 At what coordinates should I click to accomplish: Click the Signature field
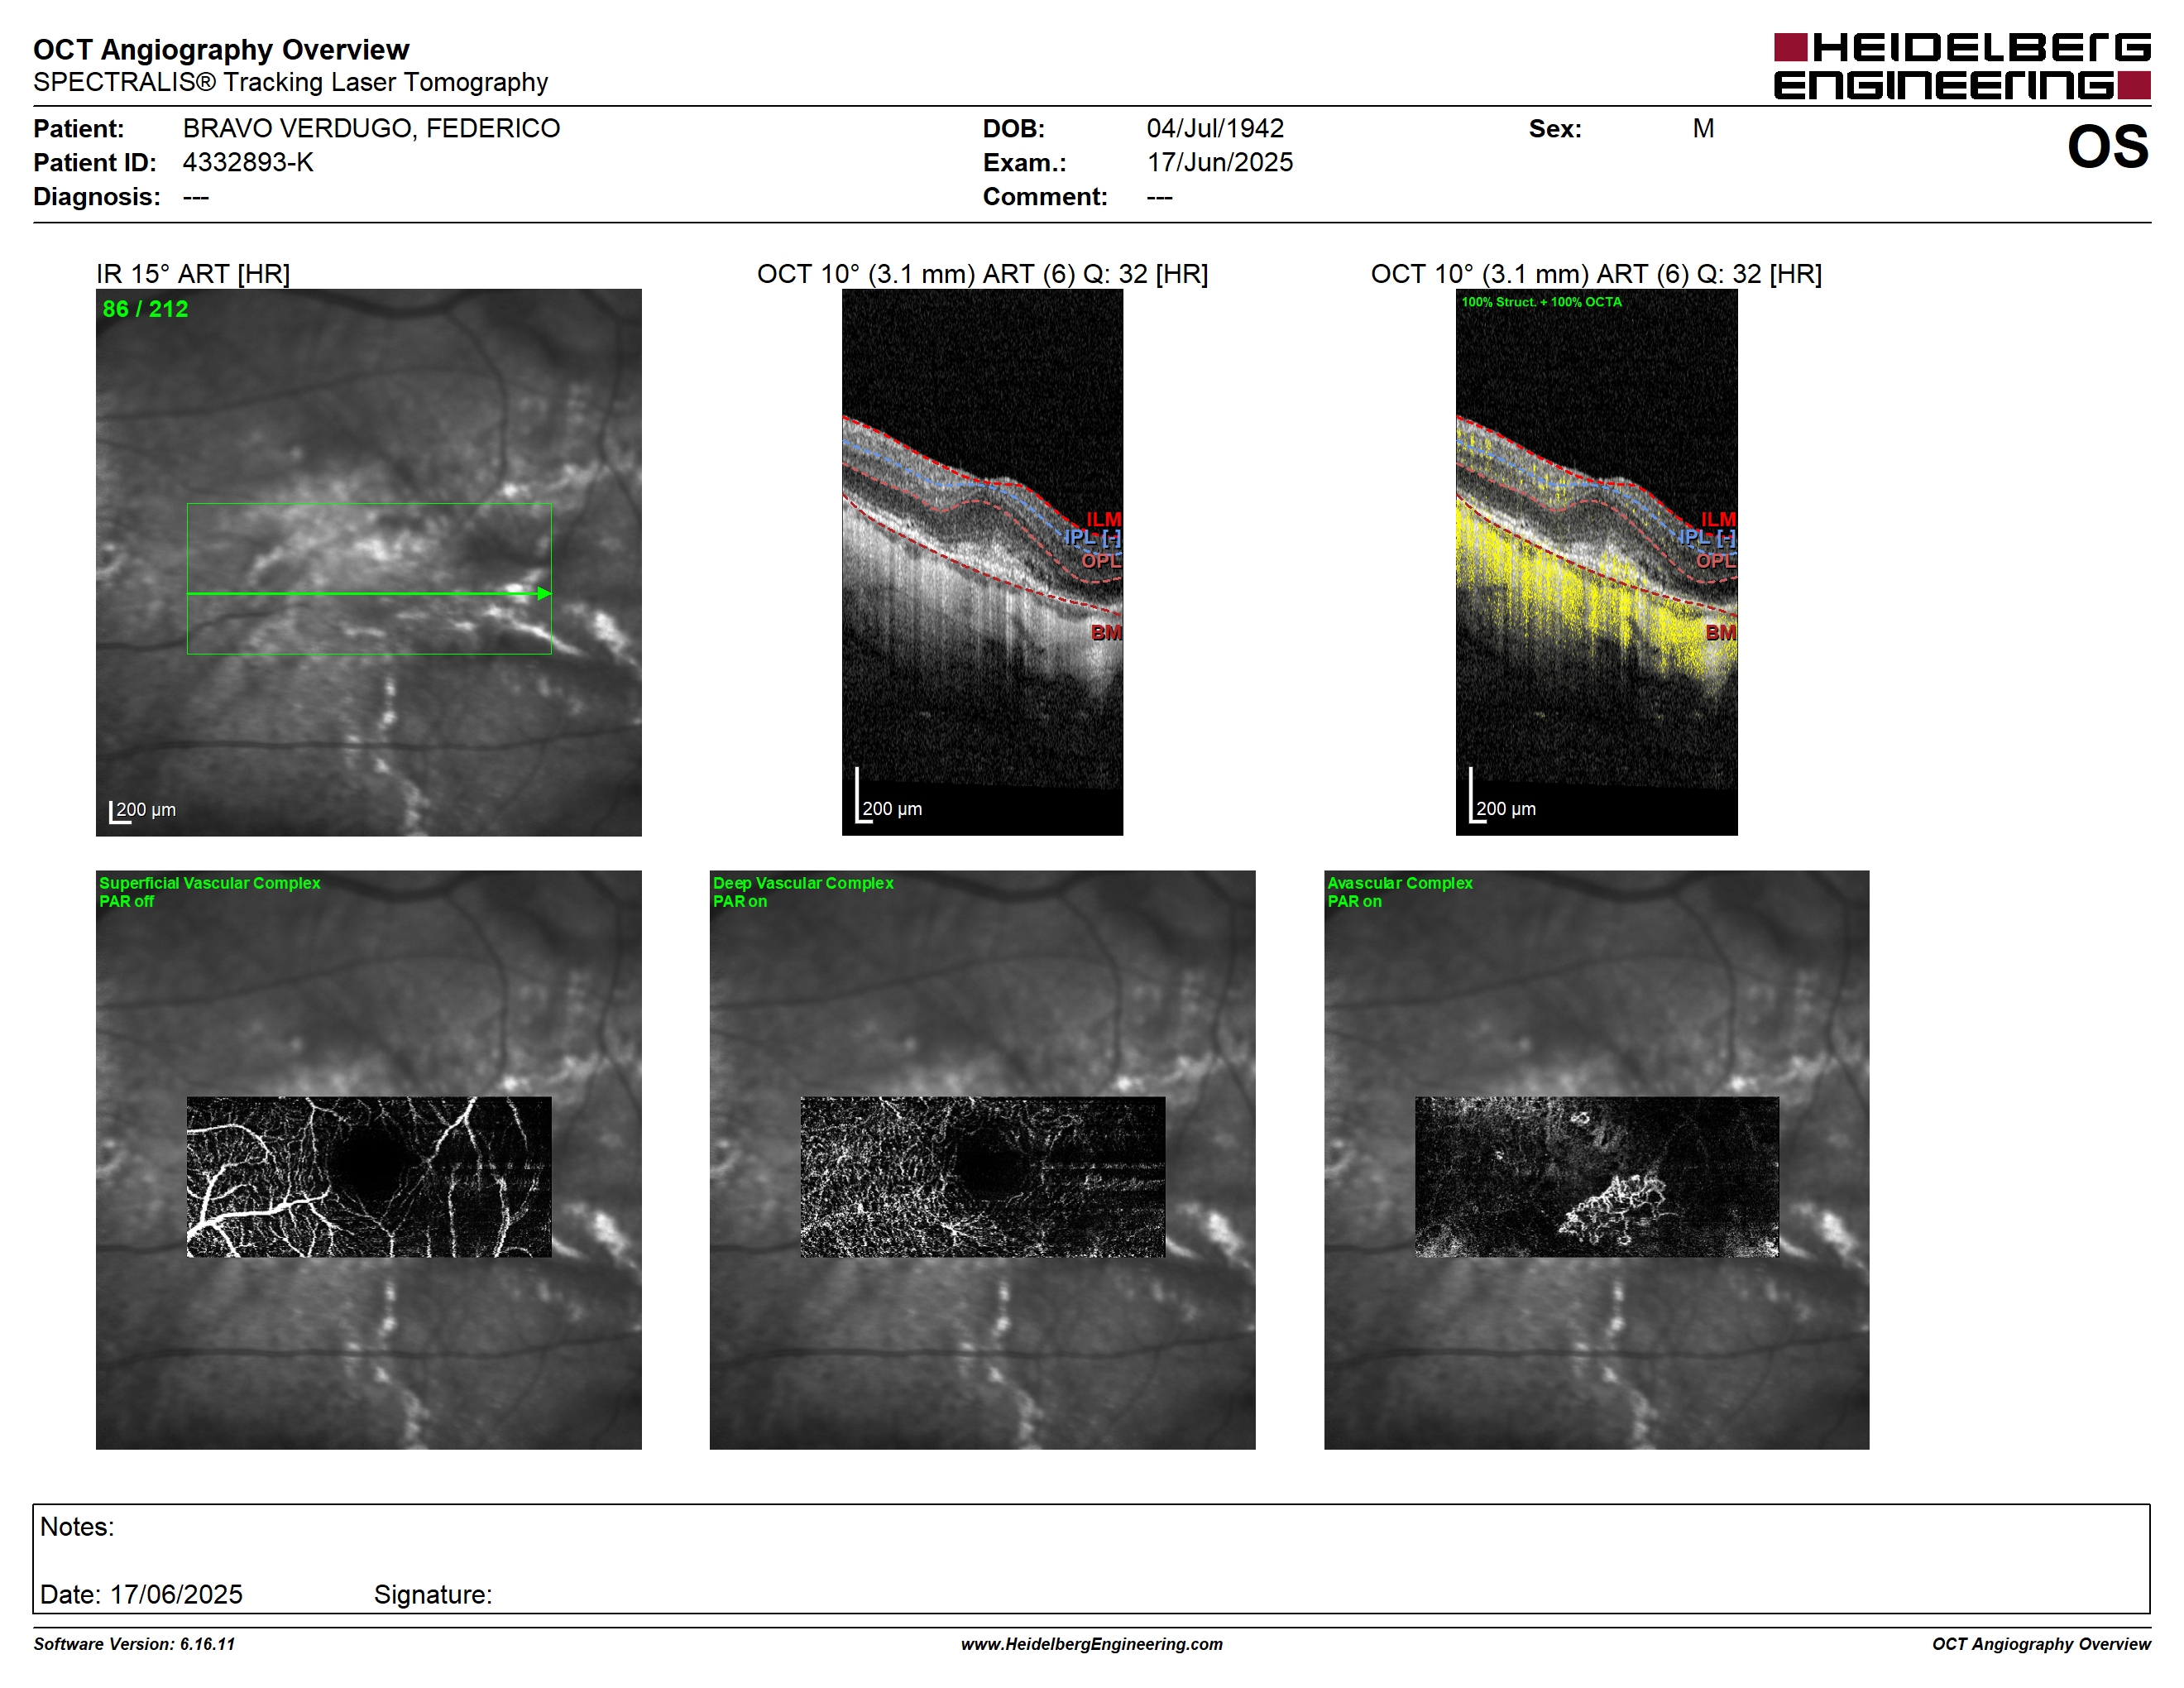(433, 1594)
